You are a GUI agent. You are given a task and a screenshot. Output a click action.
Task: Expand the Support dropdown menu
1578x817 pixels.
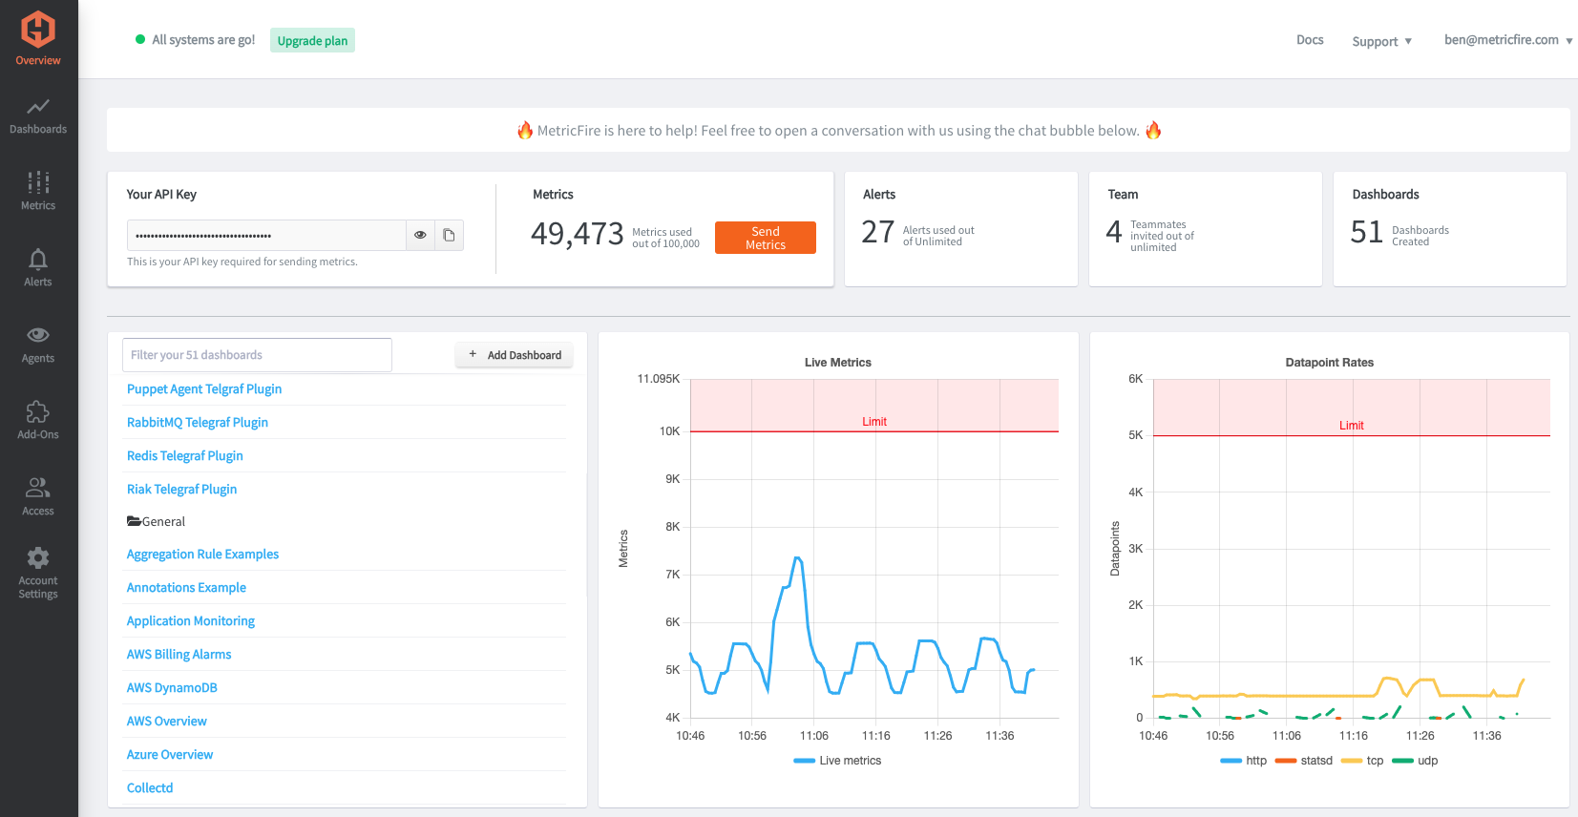tap(1381, 41)
